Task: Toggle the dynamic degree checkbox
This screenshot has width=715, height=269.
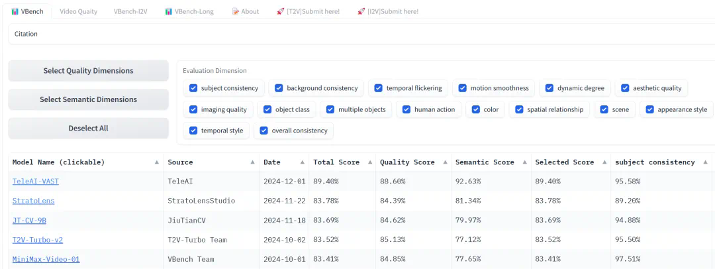Action: (549, 88)
